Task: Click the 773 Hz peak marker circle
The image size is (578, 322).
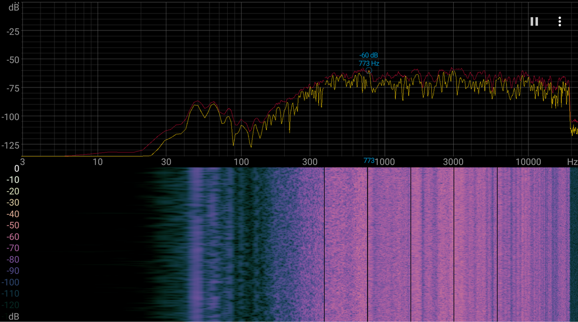Action: pyautogui.click(x=368, y=70)
